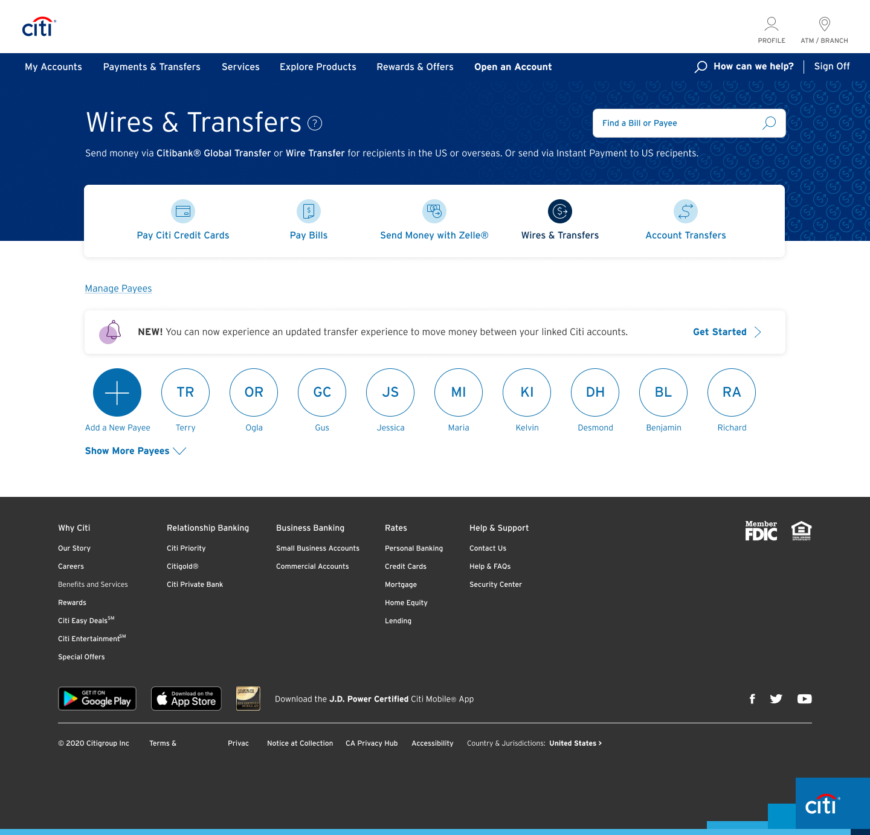This screenshot has height=835, width=870.
Task: Open the Profile icon
Action: [772, 24]
